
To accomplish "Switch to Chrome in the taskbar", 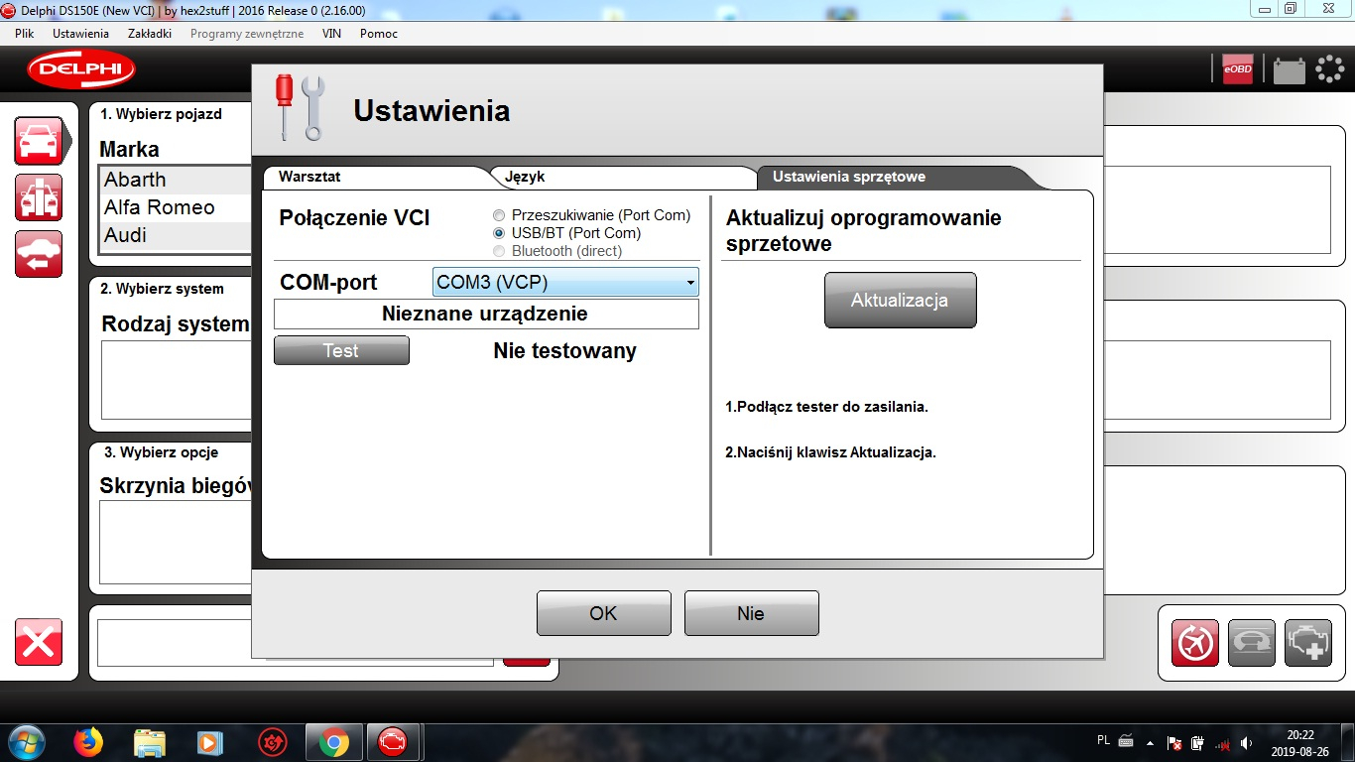I will 334,742.
